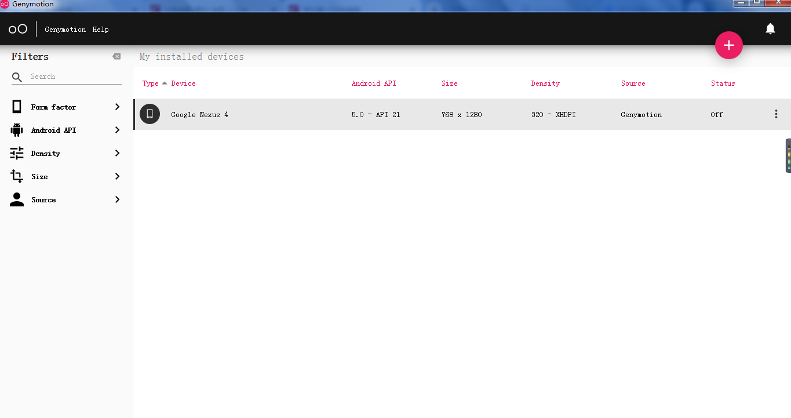Open the notifications bell
This screenshot has width=791, height=418.
point(770,29)
